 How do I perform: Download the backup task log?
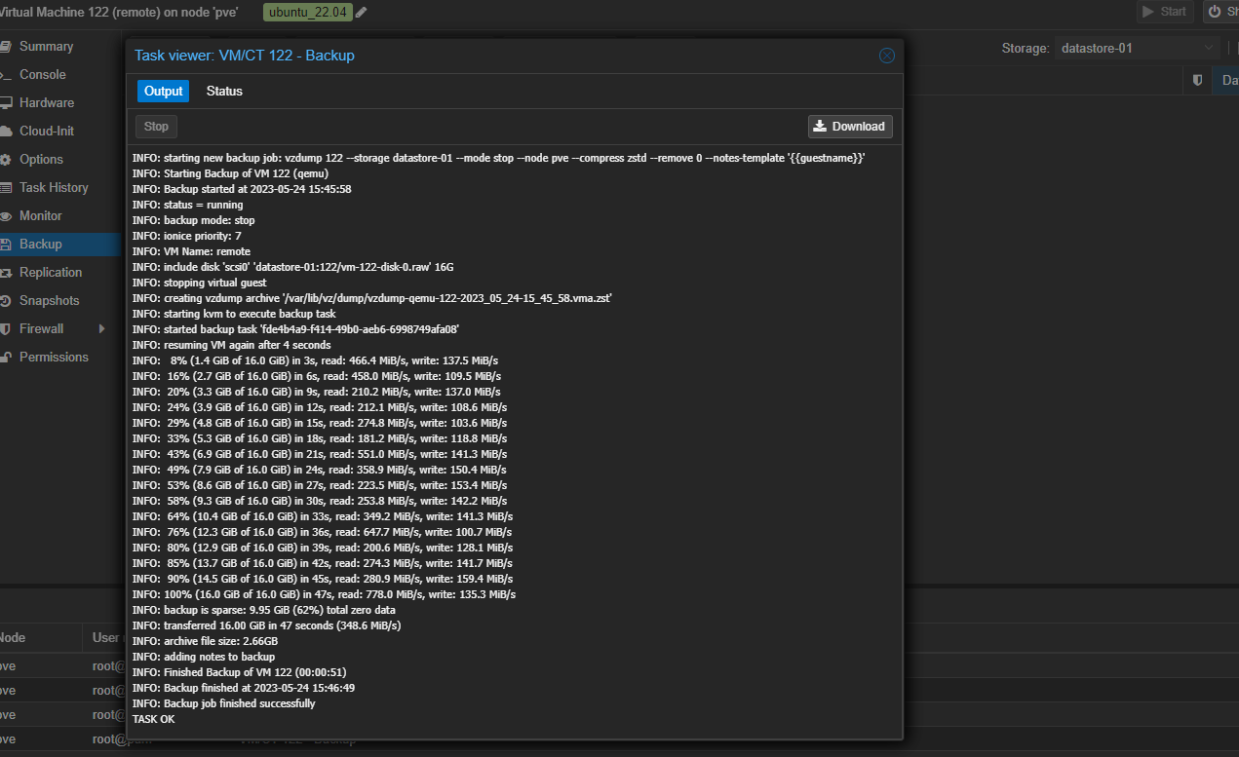tap(849, 127)
